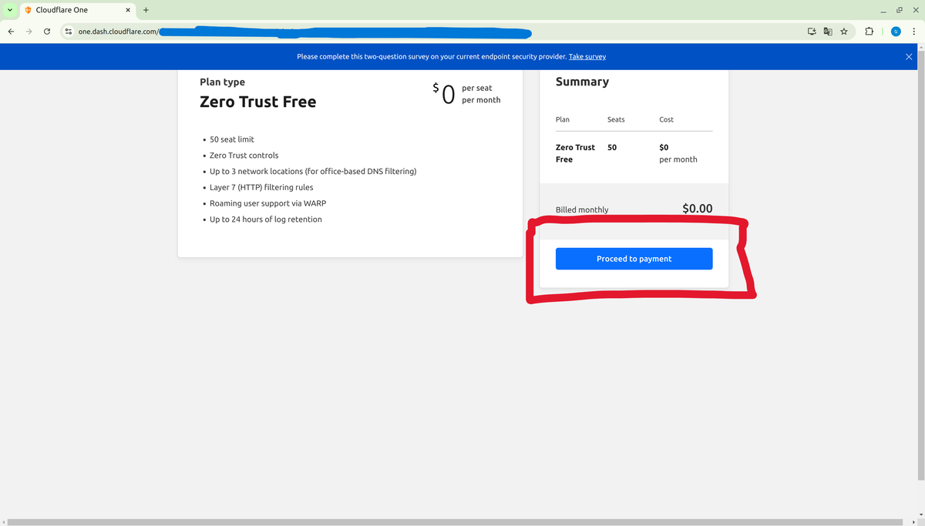Open the extensions puzzle icon

pos(869,32)
